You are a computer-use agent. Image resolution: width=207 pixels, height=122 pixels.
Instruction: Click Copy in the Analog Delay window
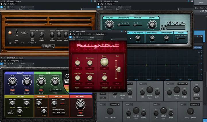(21, 66)
